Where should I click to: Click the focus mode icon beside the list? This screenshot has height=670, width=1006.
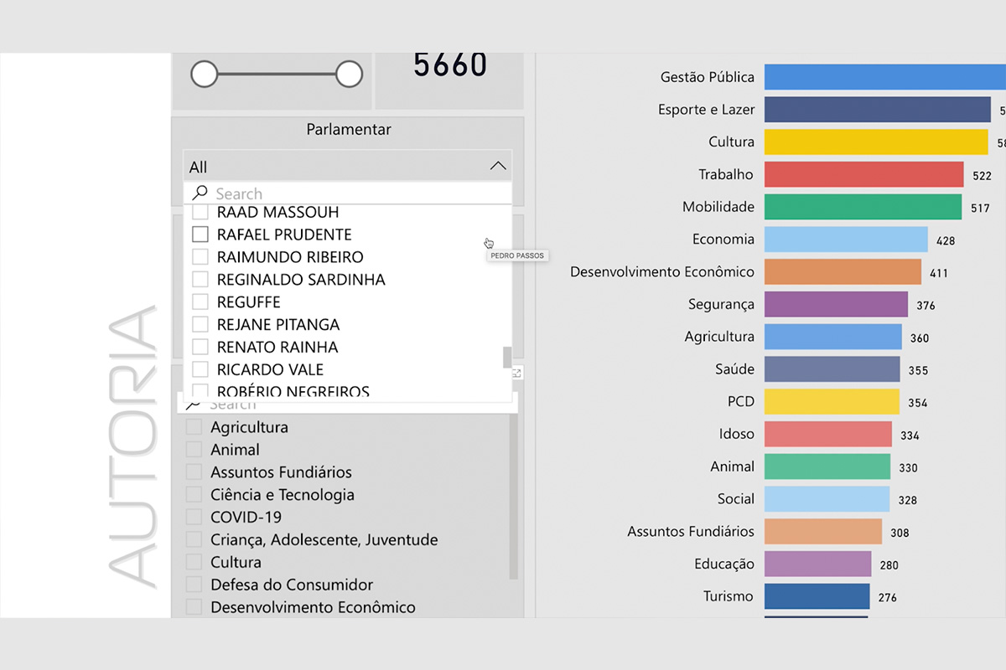(517, 374)
